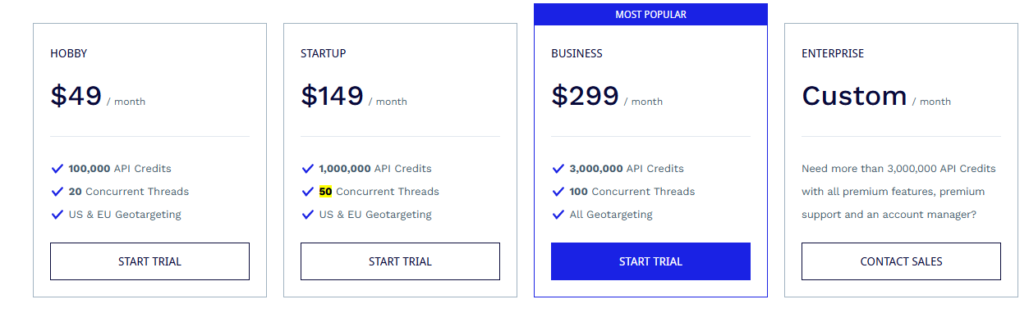Viewport: 1029px width, 313px height.
Task: Click the $49 Hobby price
Action: point(76,96)
